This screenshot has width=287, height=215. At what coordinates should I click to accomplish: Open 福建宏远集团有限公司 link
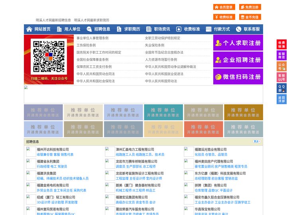(132, 197)
